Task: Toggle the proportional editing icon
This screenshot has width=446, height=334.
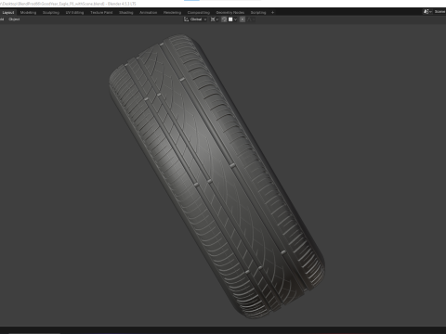Action: pyautogui.click(x=243, y=19)
